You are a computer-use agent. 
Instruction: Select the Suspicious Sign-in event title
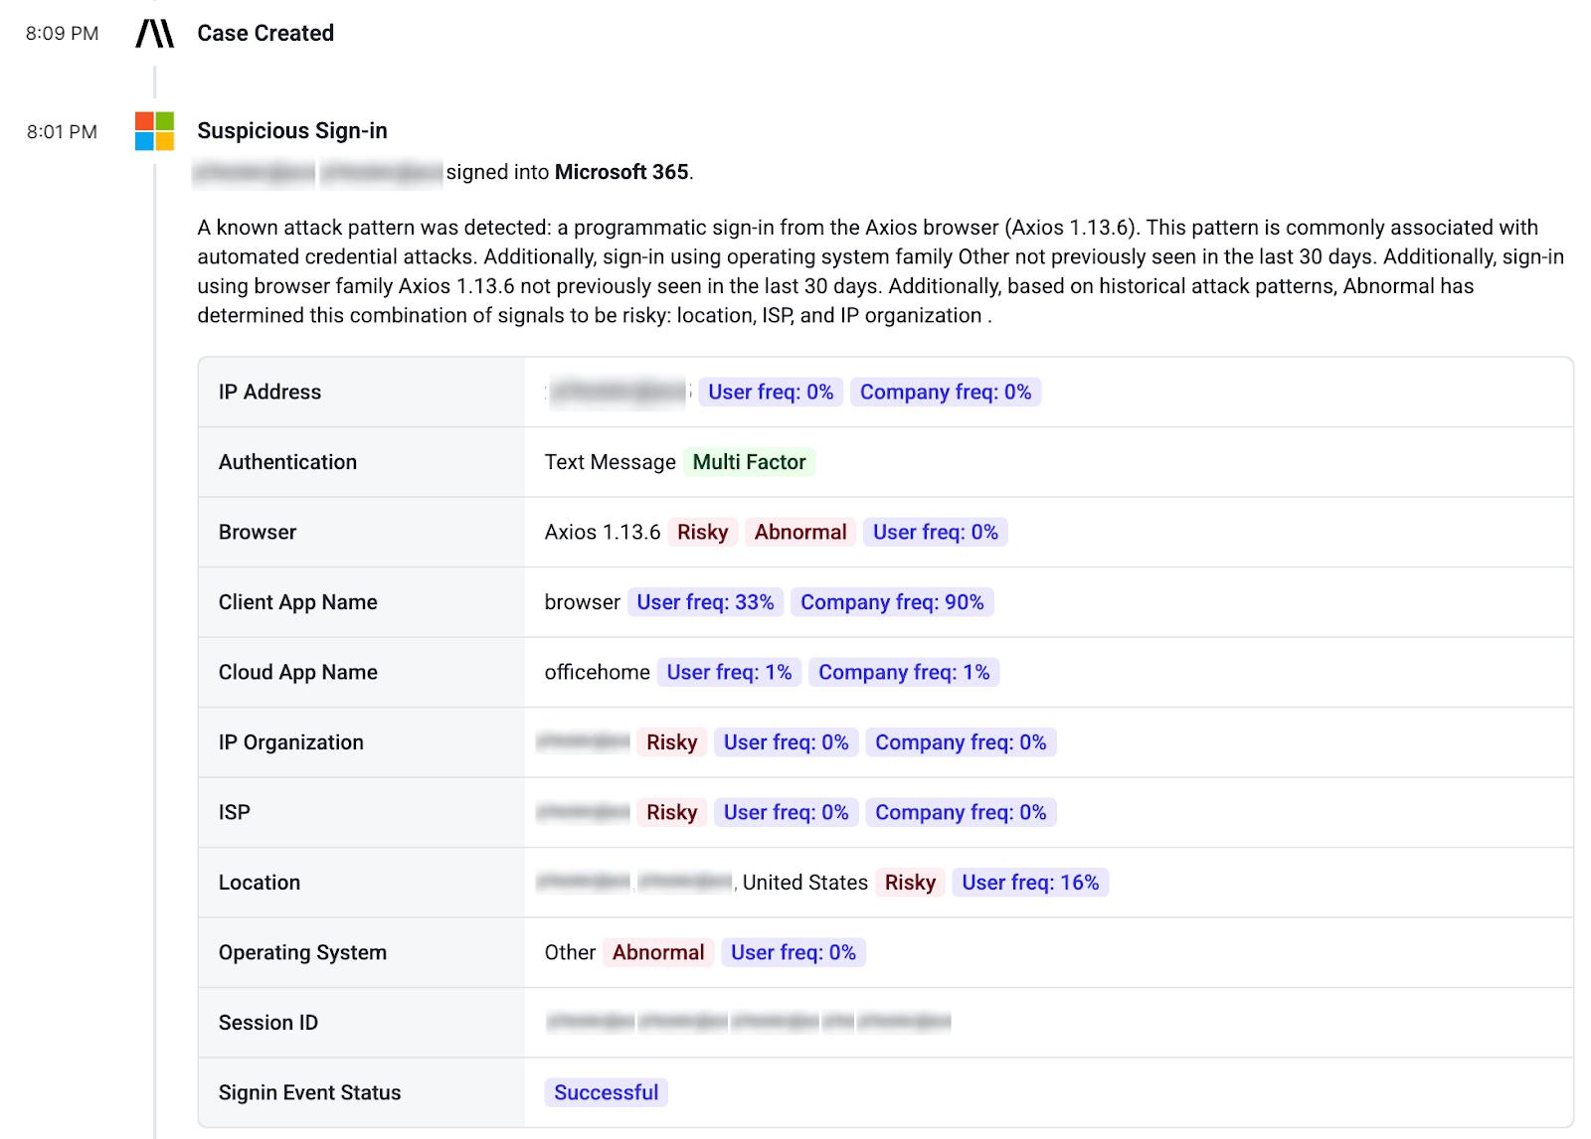pyautogui.click(x=292, y=131)
